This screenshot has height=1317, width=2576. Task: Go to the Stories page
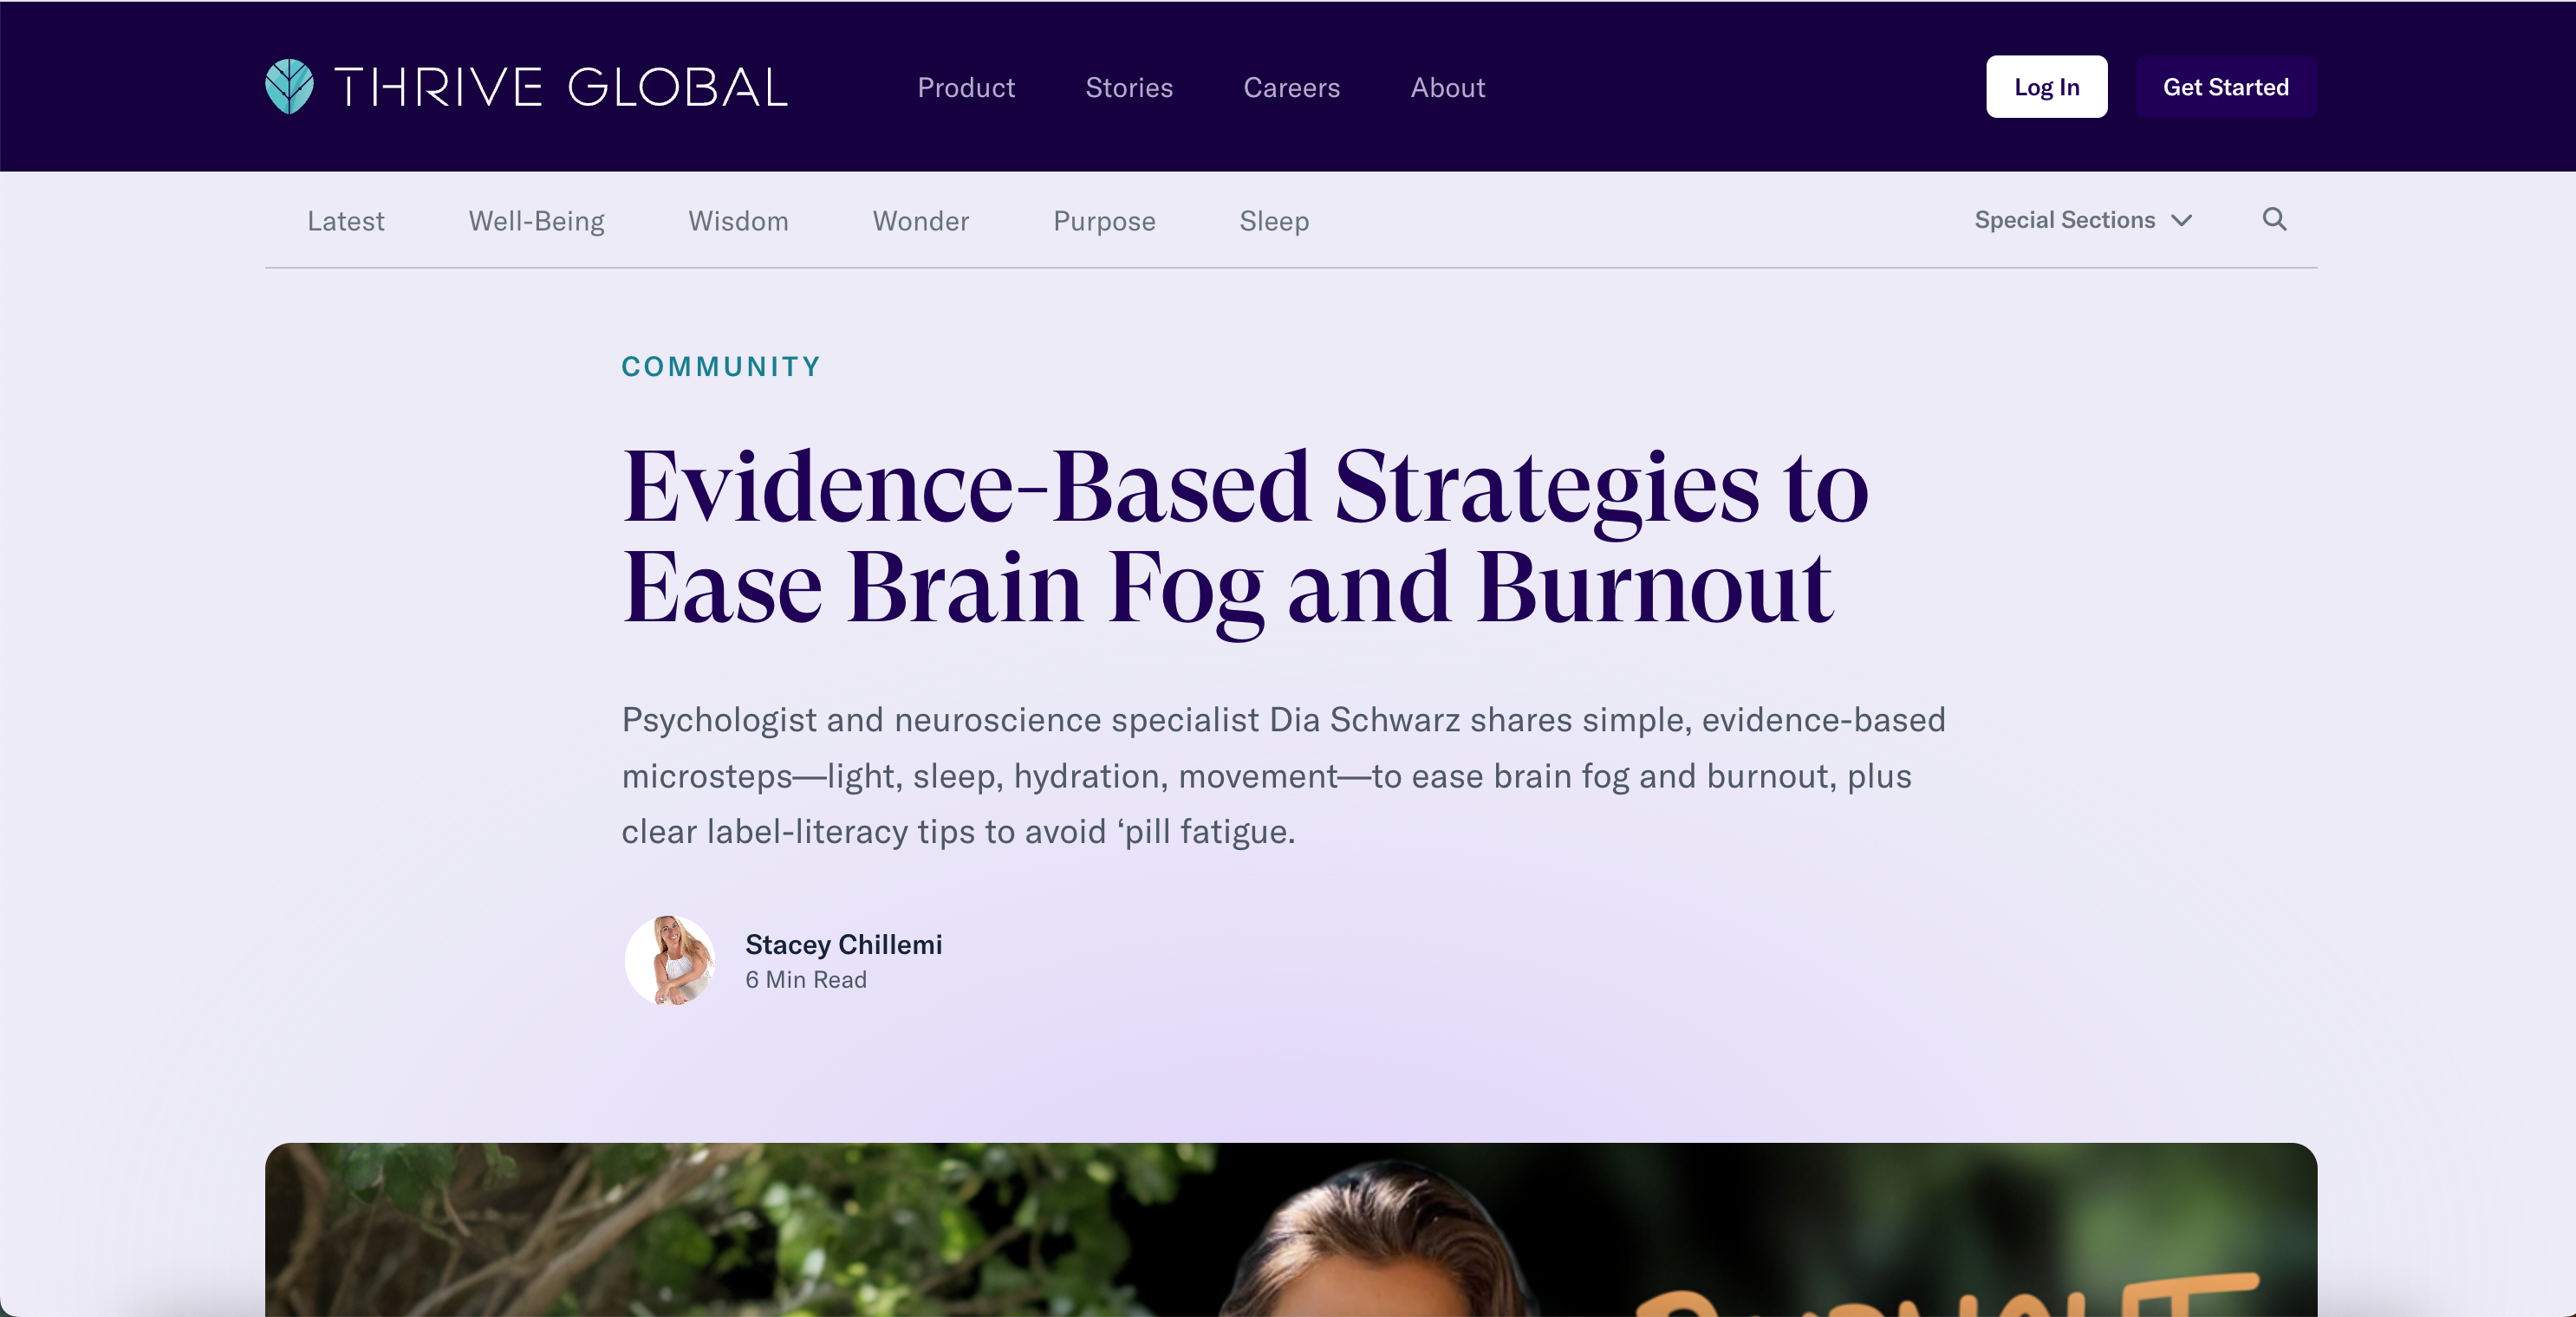tap(1128, 87)
